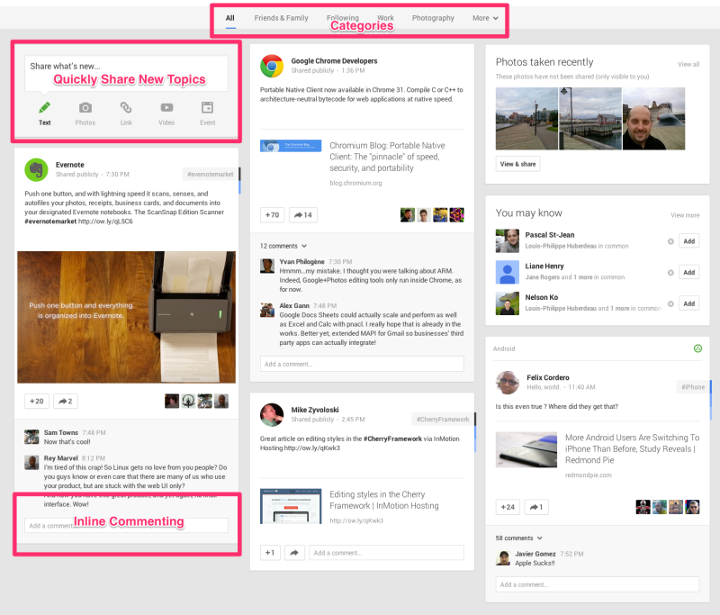Reshare Felix Cordero's post showing 1
This screenshot has height=615, width=720.
pos(536,507)
